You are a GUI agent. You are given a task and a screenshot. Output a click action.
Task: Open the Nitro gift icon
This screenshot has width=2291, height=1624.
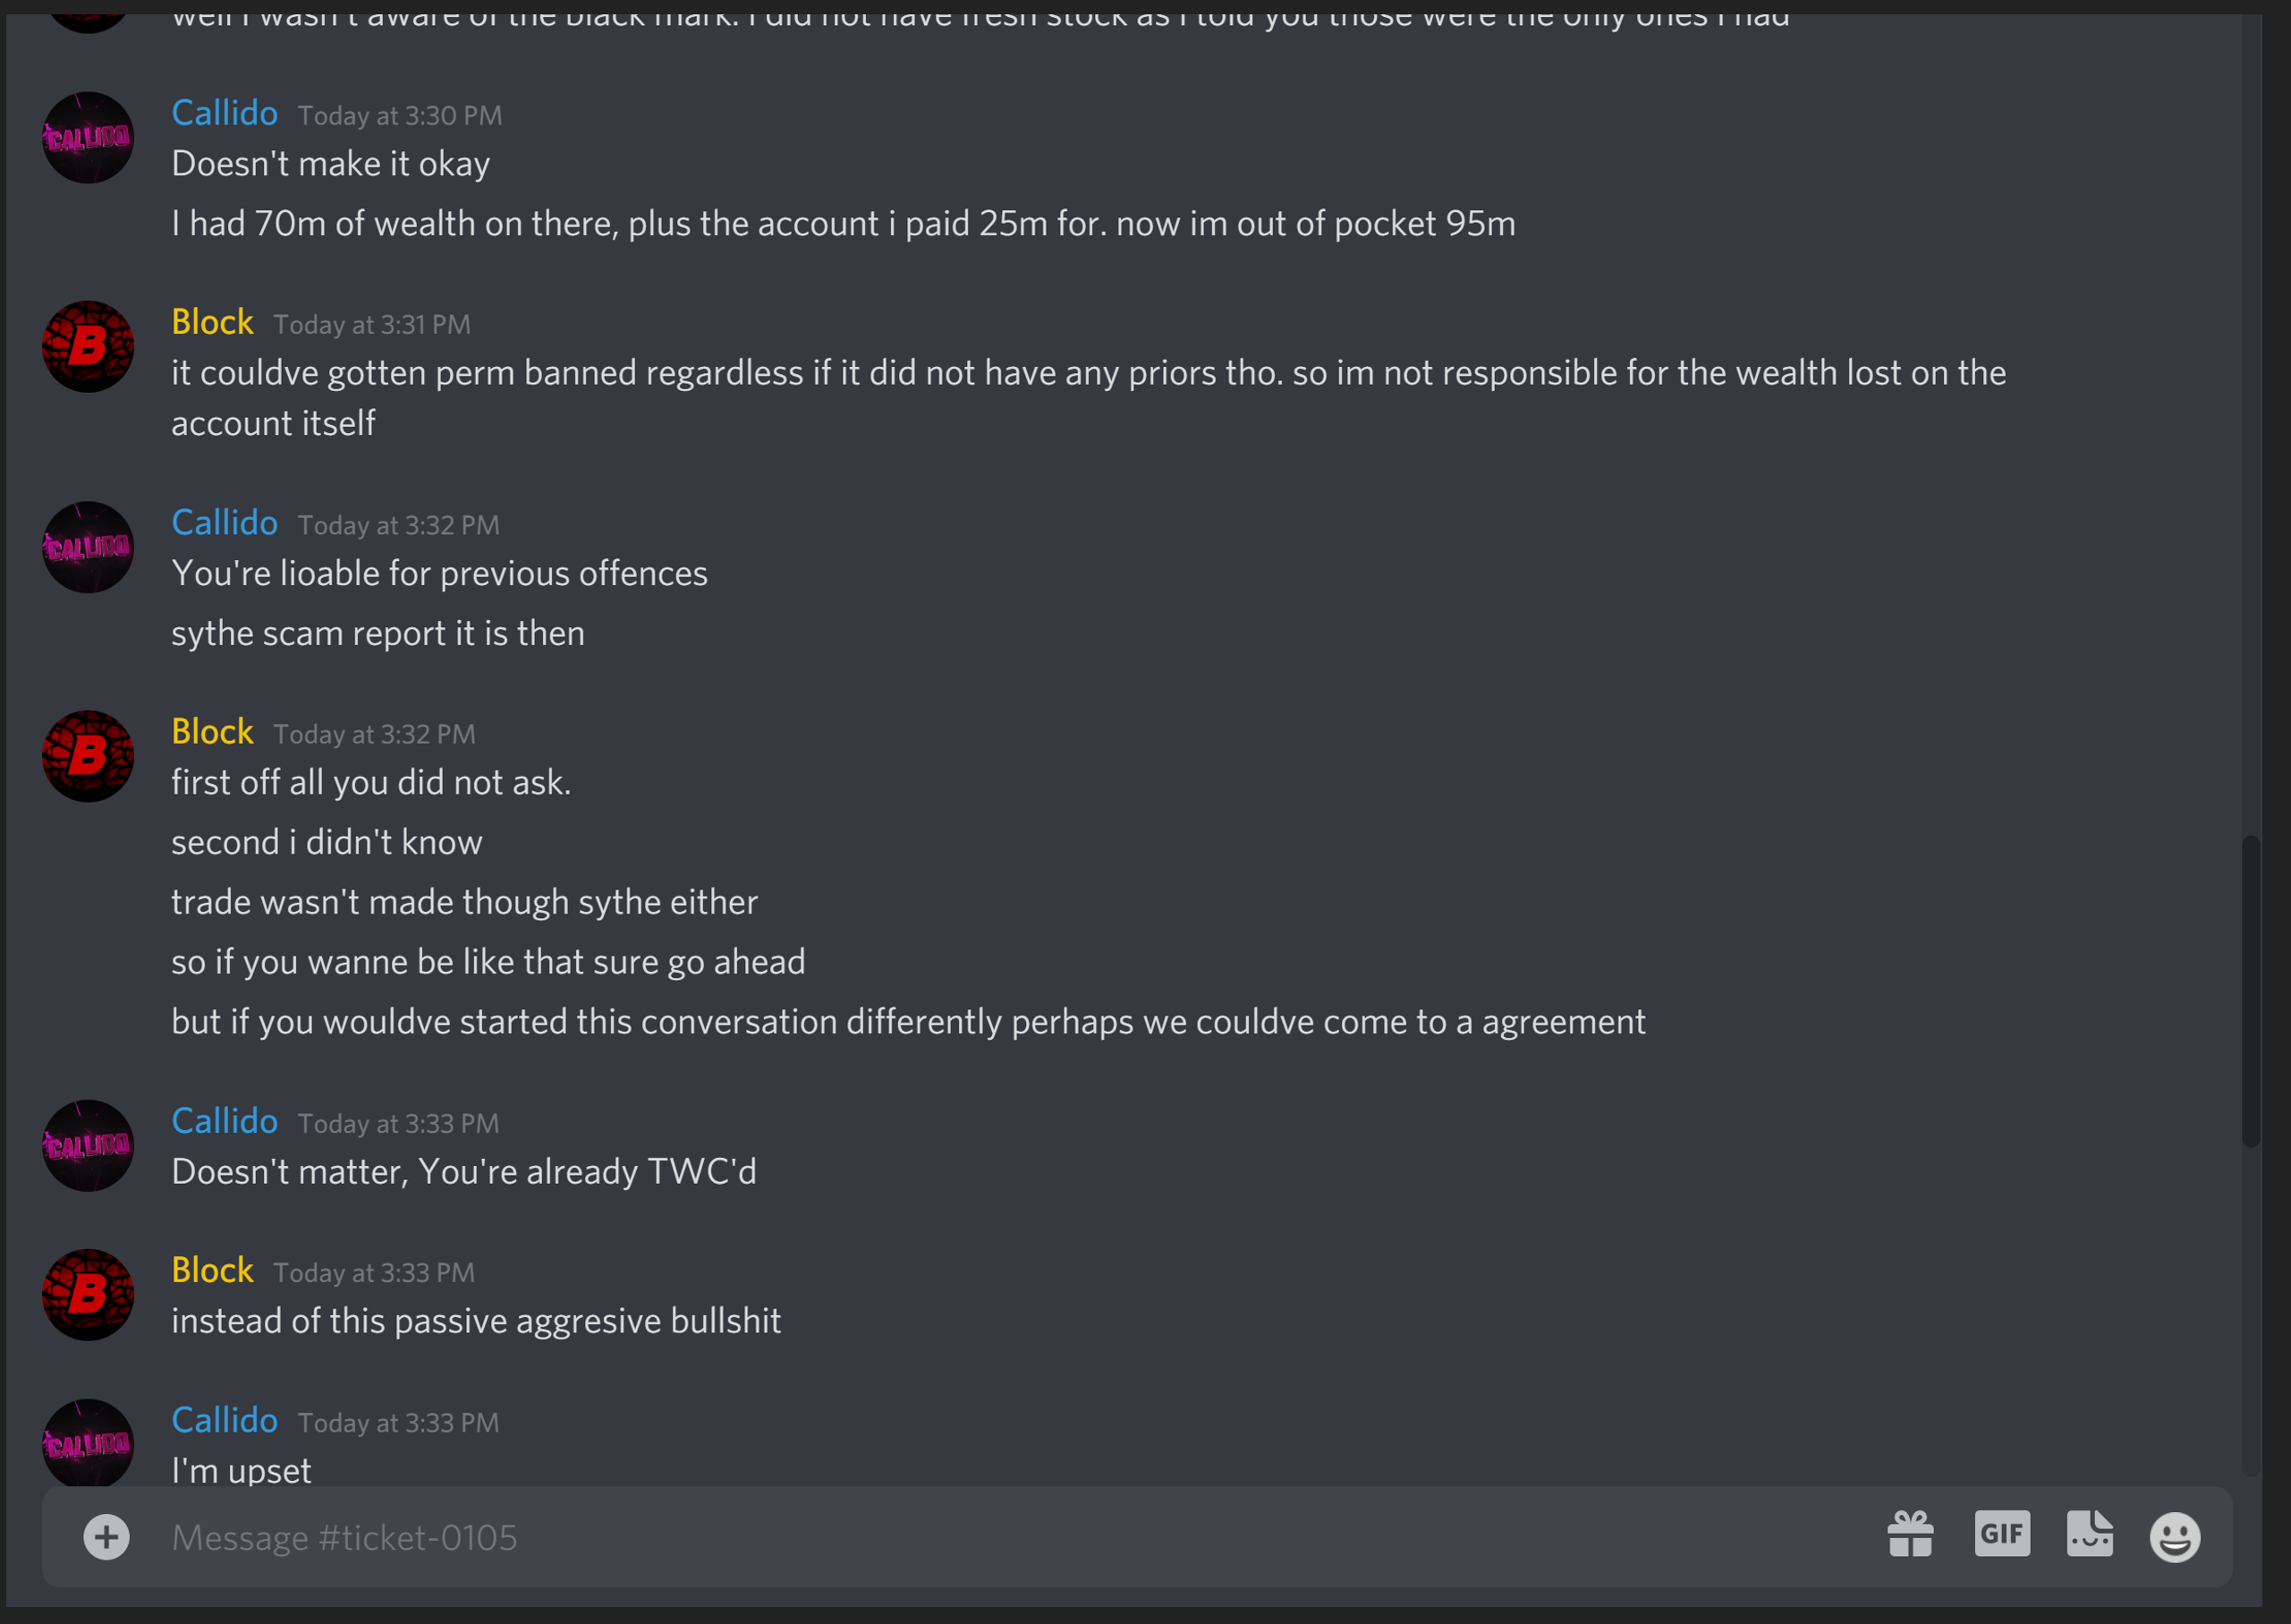pos(1910,1534)
